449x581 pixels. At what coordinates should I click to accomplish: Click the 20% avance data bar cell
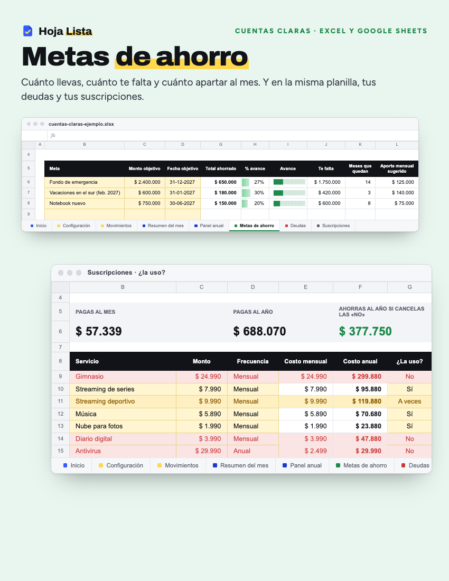click(255, 203)
